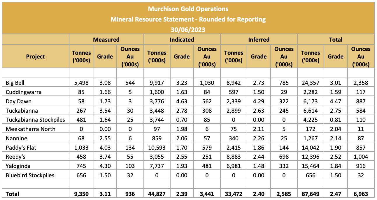Viewport: 377px width, 200px height.
Task: Select the total tonnes cell 87,649
Action: tap(310, 194)
